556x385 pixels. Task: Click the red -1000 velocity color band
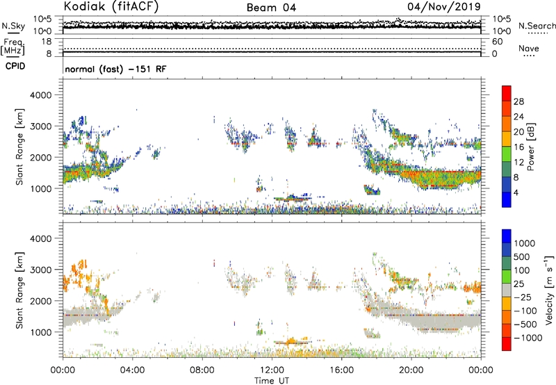click(507, 344)
